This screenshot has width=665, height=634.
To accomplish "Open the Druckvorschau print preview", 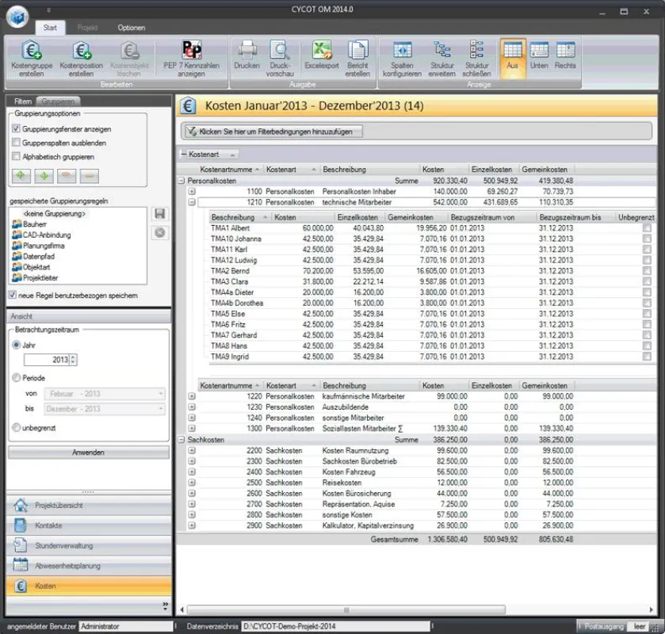I will pyautogui.click(x=280, y=59).
